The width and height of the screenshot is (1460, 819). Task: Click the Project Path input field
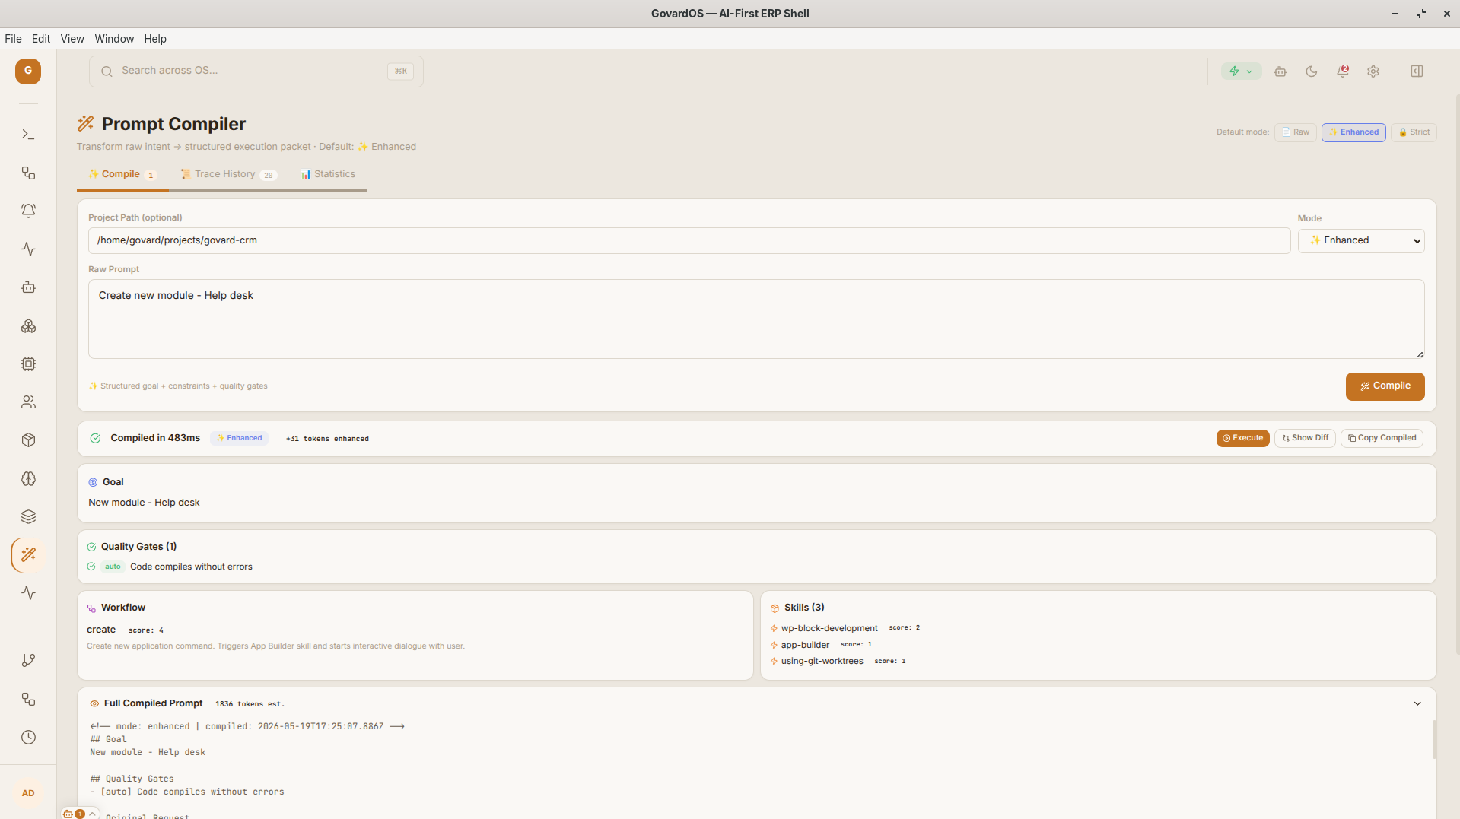click(x=689, y=240)
